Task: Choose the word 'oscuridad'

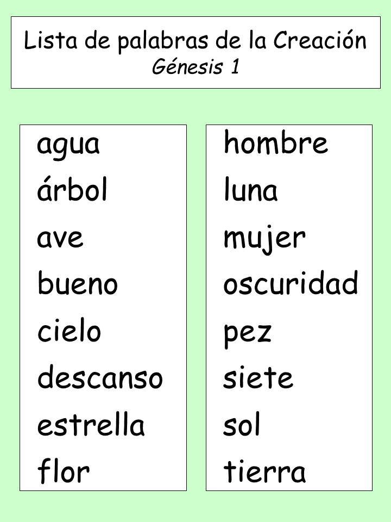Action: (x=291, y=283)
